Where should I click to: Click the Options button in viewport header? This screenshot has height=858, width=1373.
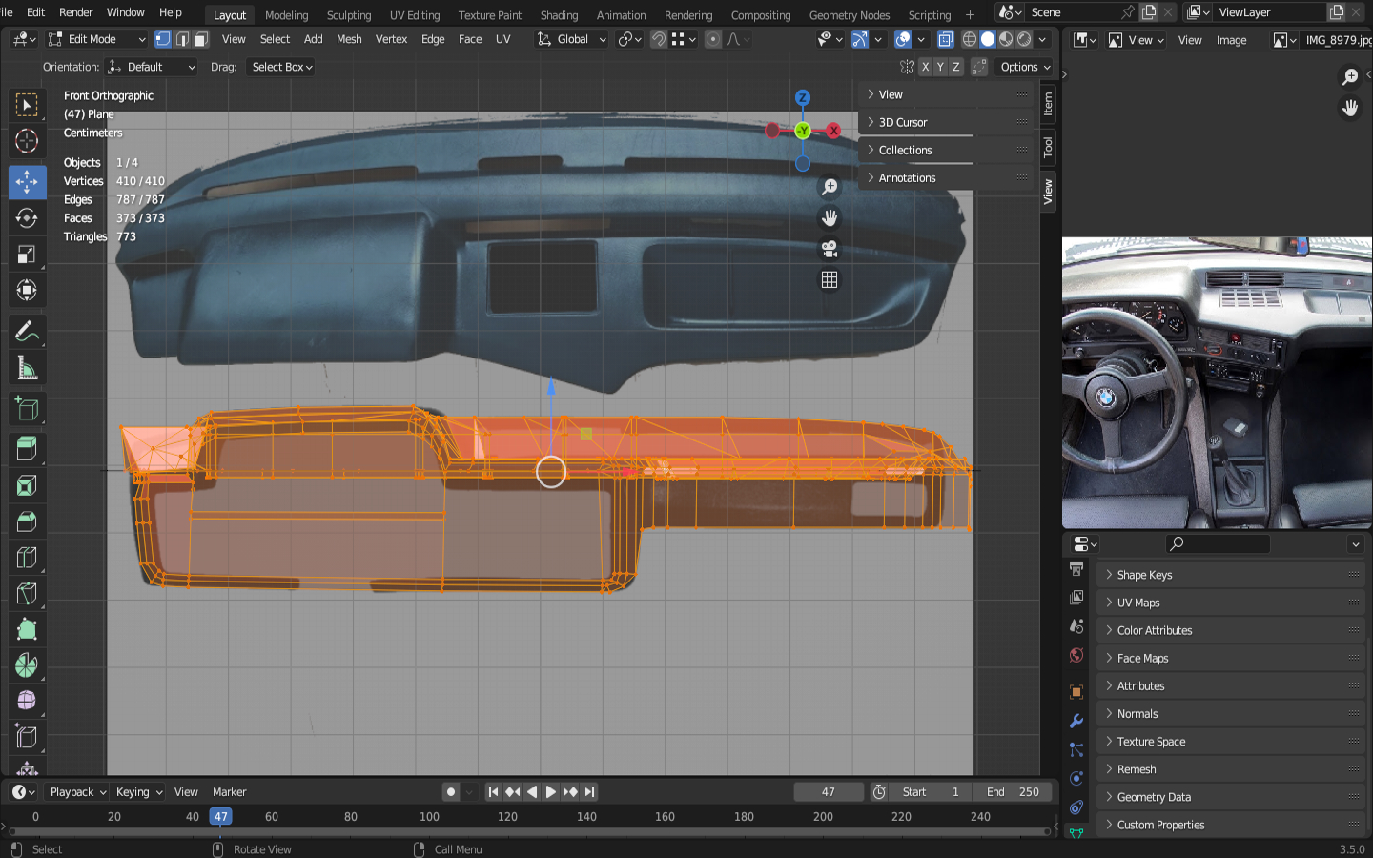(1025, 67)
